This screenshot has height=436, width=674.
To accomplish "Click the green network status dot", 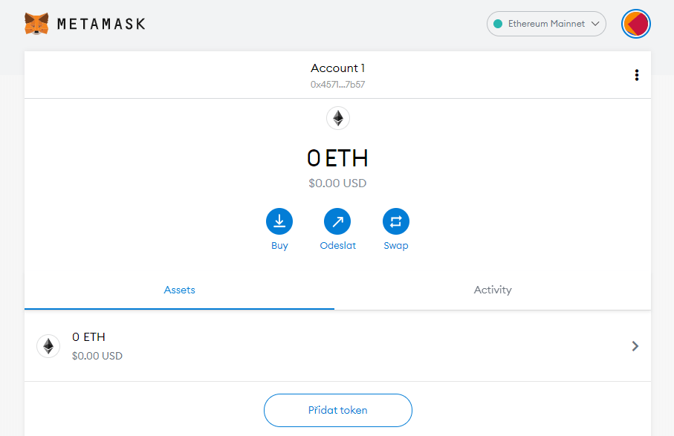I will pos(498,24).
